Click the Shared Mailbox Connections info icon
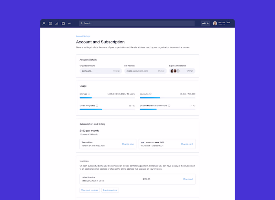This screenshot has height=200, width=275. (x=169, y=106)
